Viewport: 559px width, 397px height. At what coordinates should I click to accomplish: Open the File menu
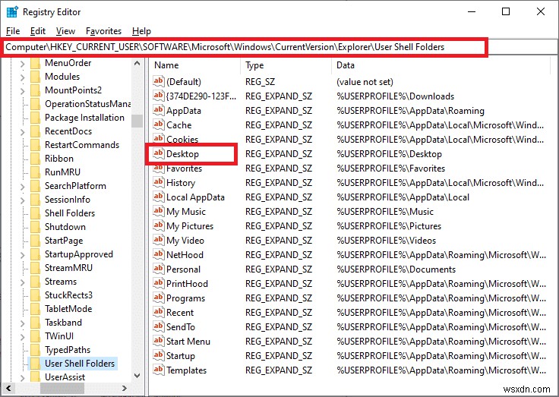13,31
